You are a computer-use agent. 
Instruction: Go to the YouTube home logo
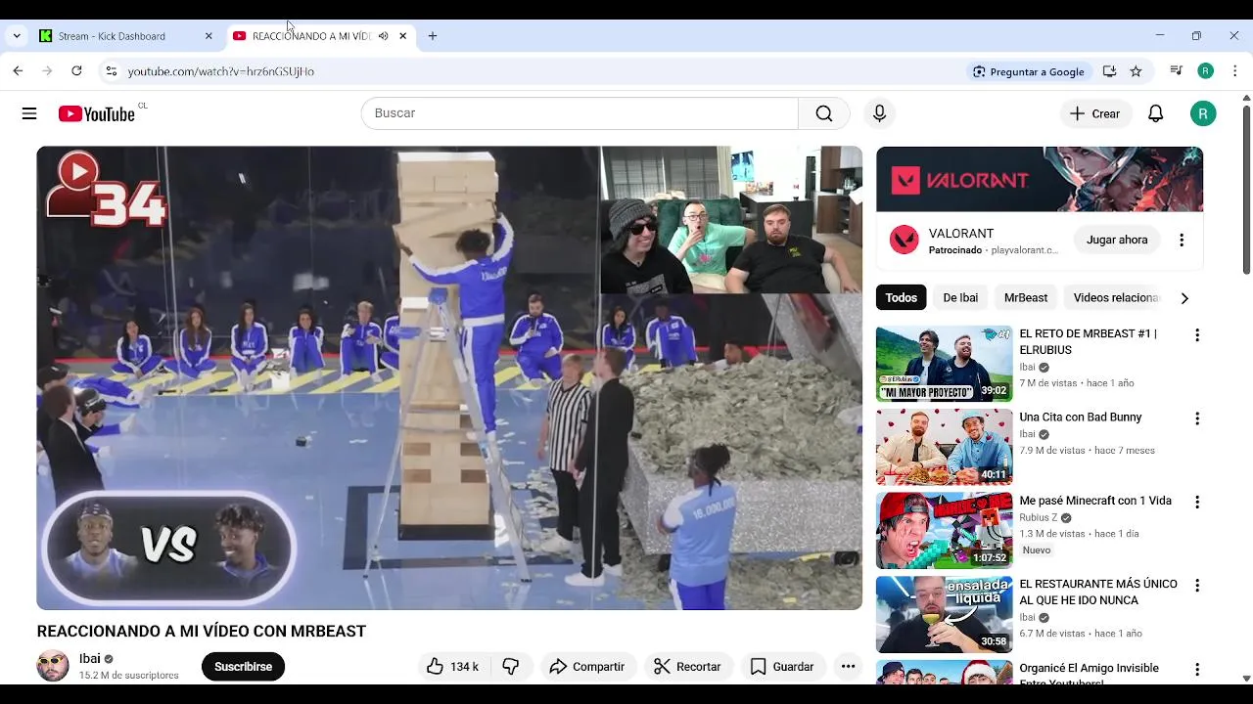coord(96,113)
